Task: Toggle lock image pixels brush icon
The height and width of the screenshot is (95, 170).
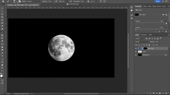Action: pos(142,45)
